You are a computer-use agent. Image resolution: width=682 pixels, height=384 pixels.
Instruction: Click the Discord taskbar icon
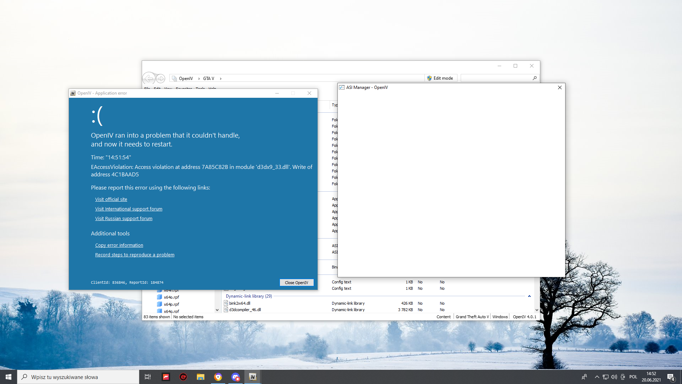[235, 377]
